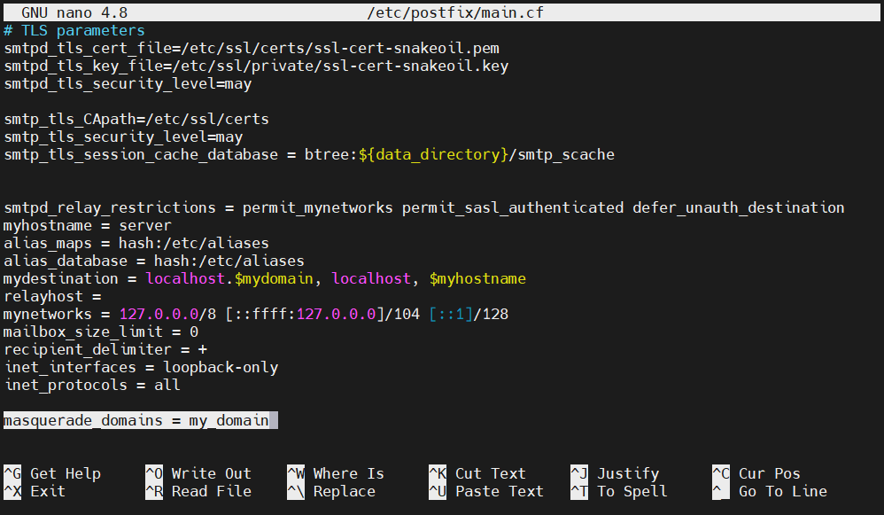Click the ^U Paste Text shortcut
The height and width of the screenshot is (515, 884).
(486, 491)
